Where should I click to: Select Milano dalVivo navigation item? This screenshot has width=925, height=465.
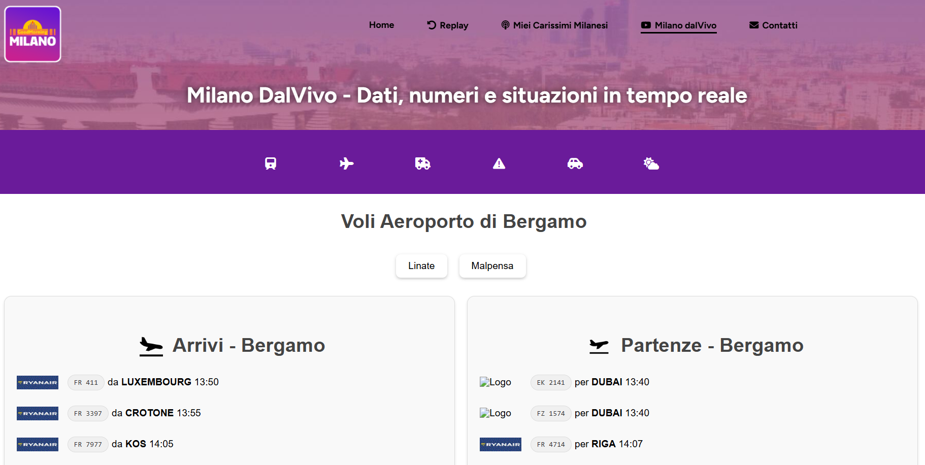point(679,25)
